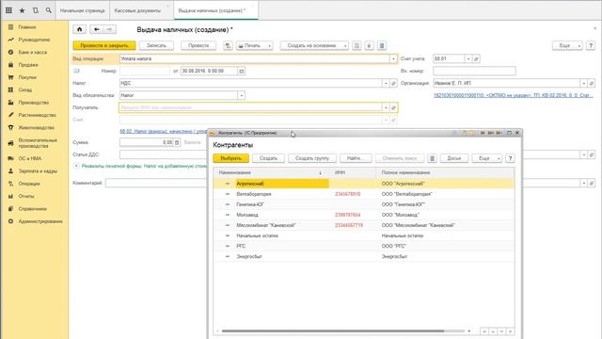Open Зарплата и кадры section
Viewport: 602px width, 339px height.
click(38, 171)
